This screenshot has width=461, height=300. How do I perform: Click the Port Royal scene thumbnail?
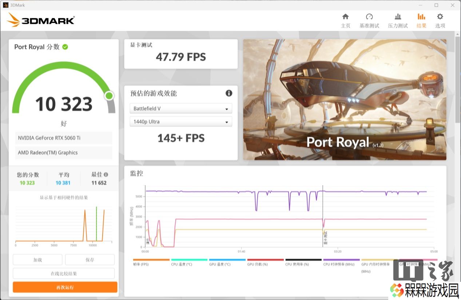tap(345, 100)
